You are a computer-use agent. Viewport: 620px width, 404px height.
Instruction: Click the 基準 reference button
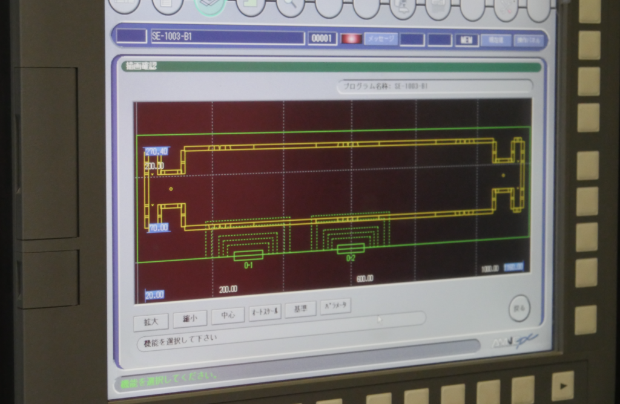pyautogui.click(x=300, y=309)
